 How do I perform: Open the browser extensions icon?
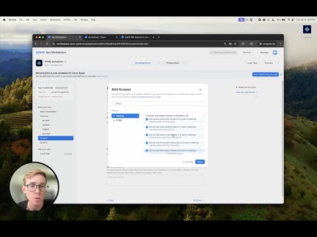pos(243,44)
